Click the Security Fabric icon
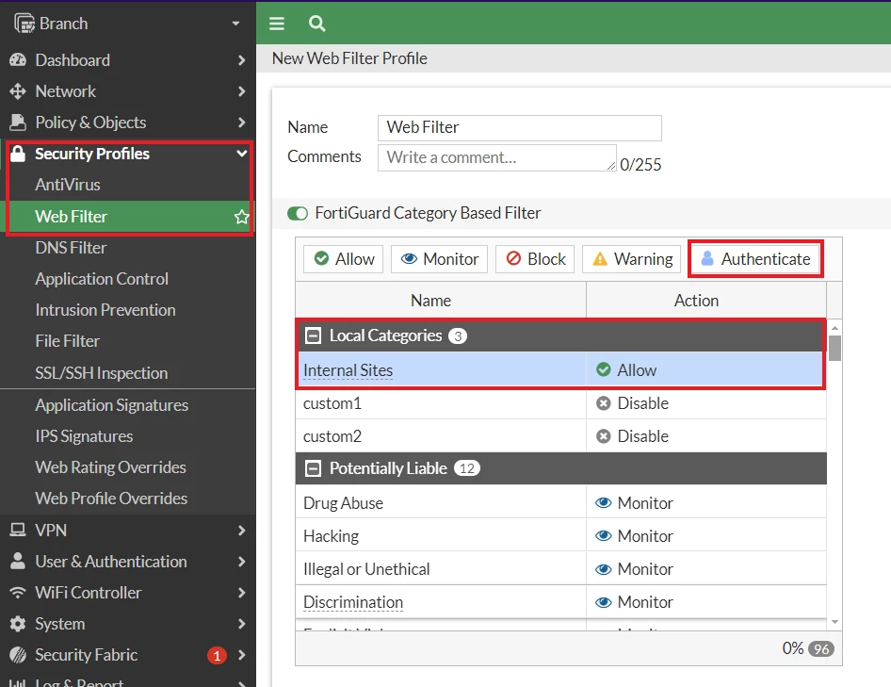The width and height of the screenshot is (891, 687). (18, 655)
